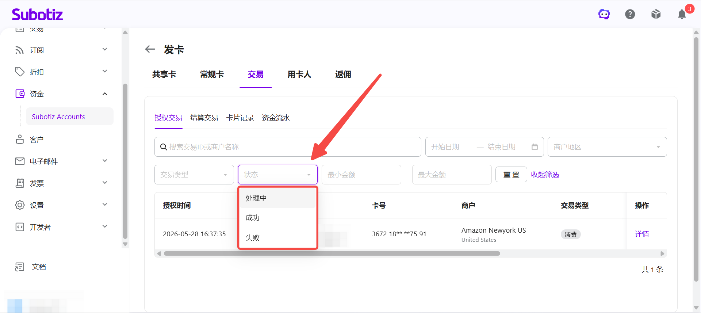The image size is (701, 313).
Task: Open the 结算交易 sub-tab
Action: click(x=204, y=118)
